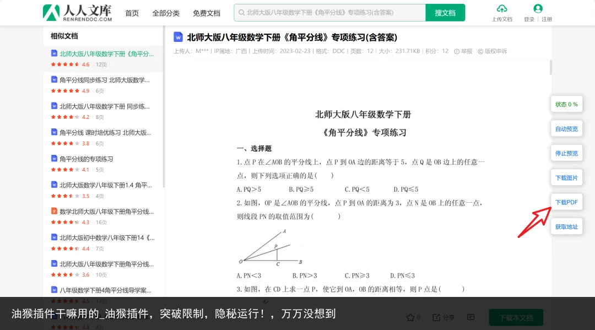This screenshot has width=595, height=330.
Task: Click the upload cloud icon 上传文档
Action: [x=502, y=9]
